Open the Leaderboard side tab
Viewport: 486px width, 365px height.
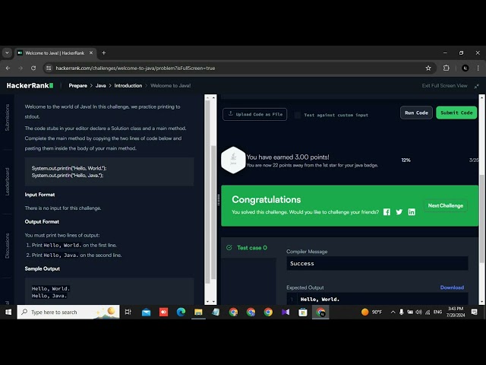tap(7, 182)
